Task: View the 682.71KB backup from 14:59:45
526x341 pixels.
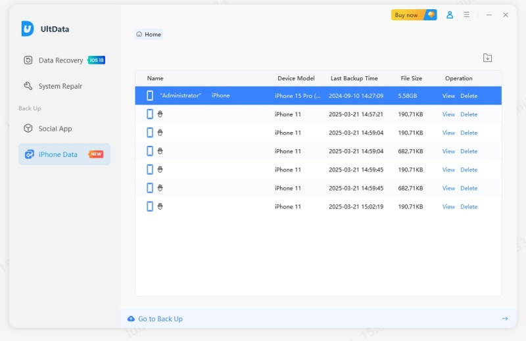Action: click(x=448, y=188)
